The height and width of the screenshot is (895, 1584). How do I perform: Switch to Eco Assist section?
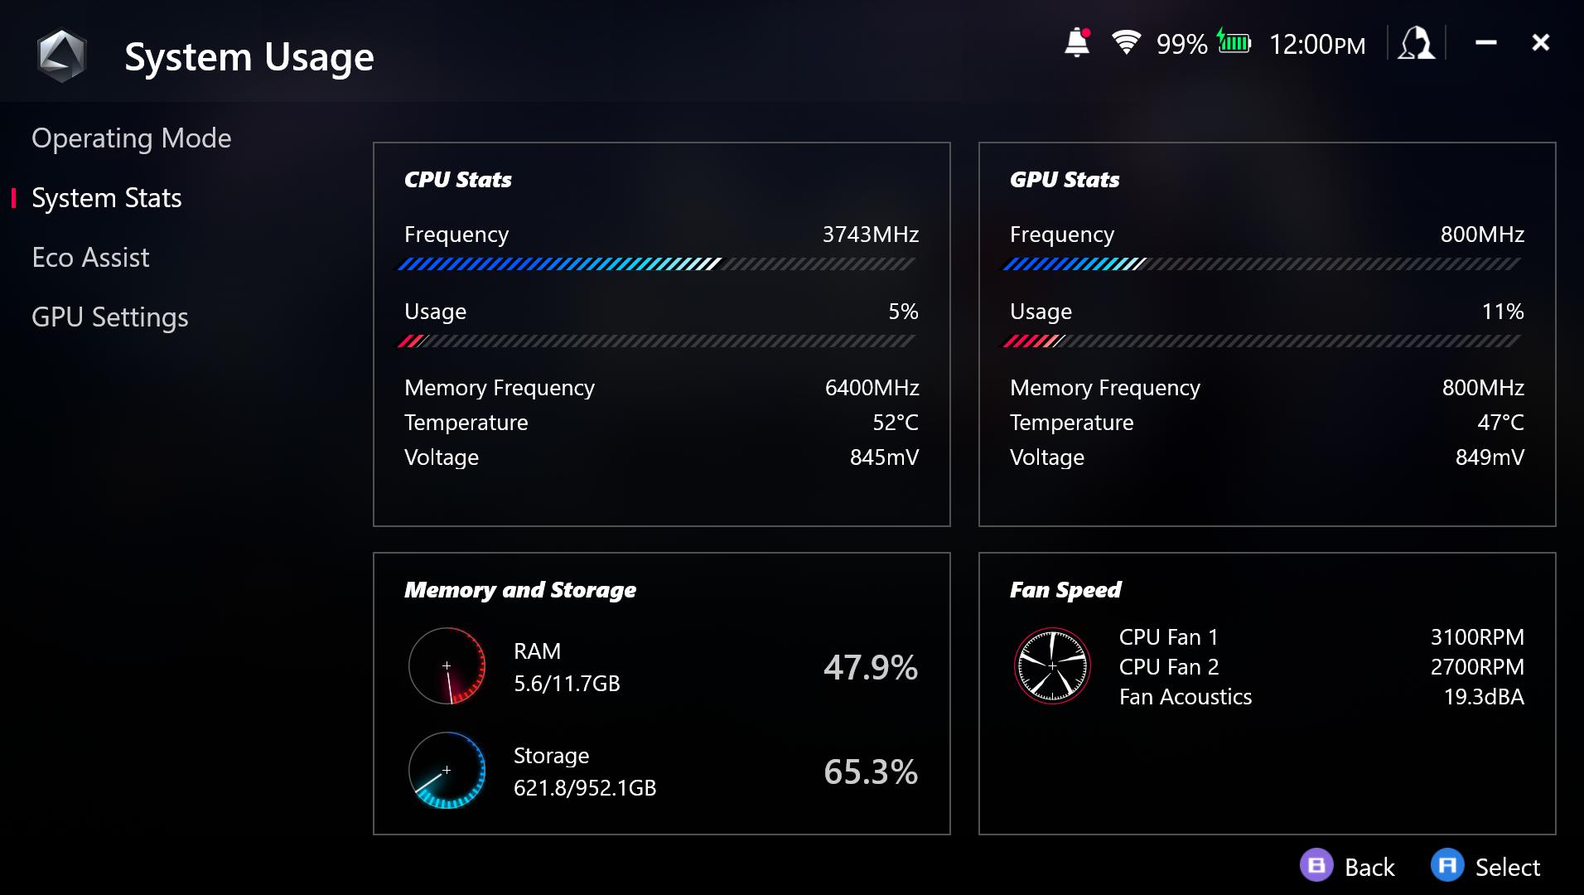point(90,258)
